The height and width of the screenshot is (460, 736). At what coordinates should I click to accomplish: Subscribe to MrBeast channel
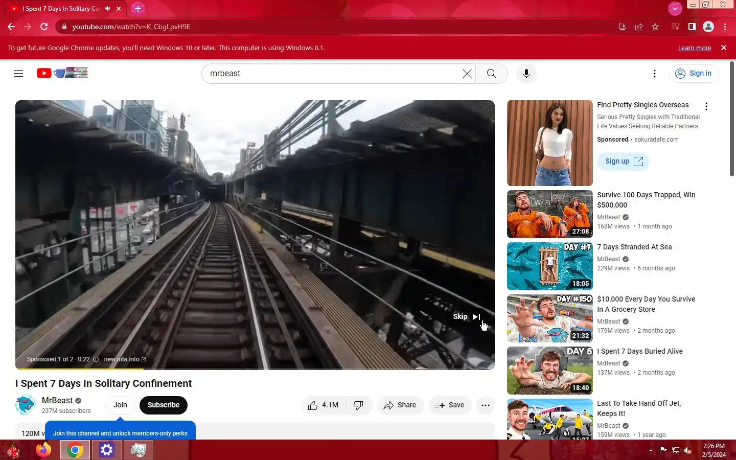[x=164, y=405]
